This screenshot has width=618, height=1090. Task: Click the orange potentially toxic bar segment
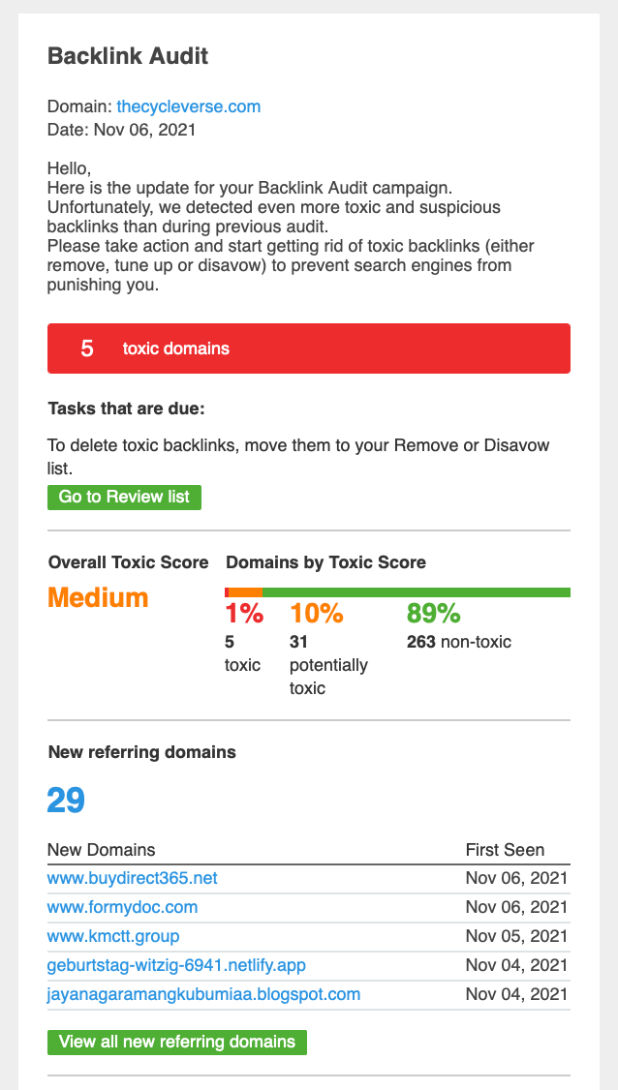tap(246, 592)
